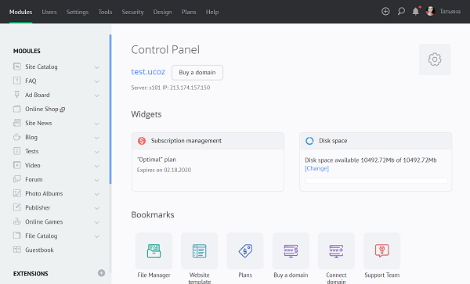The image size is (470, 284).
Task: Click the sidebar blue scrollbar
Action: (110, 110)
